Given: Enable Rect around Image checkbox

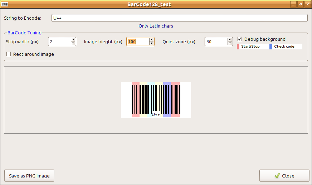Looking at the screenshot, I should tap(9, 54).
